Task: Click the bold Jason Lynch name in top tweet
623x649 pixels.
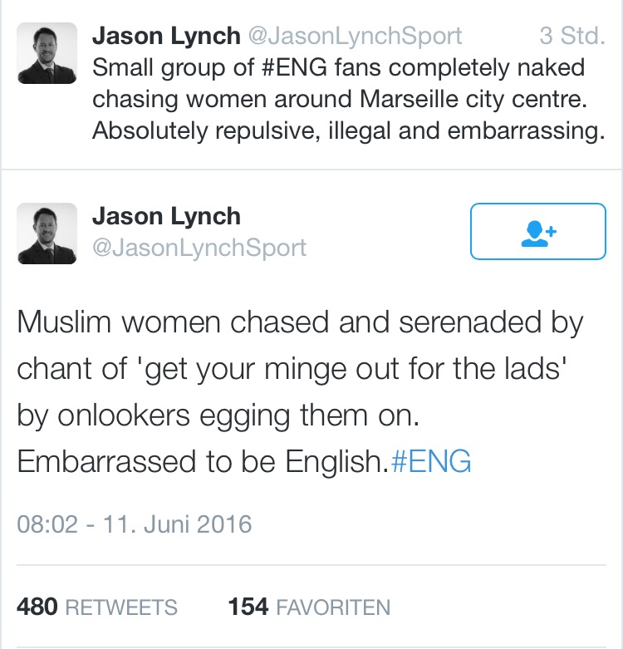Action: (166, 36)
